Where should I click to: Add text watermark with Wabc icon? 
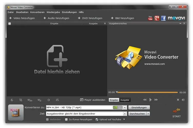[x=30, y=100]
